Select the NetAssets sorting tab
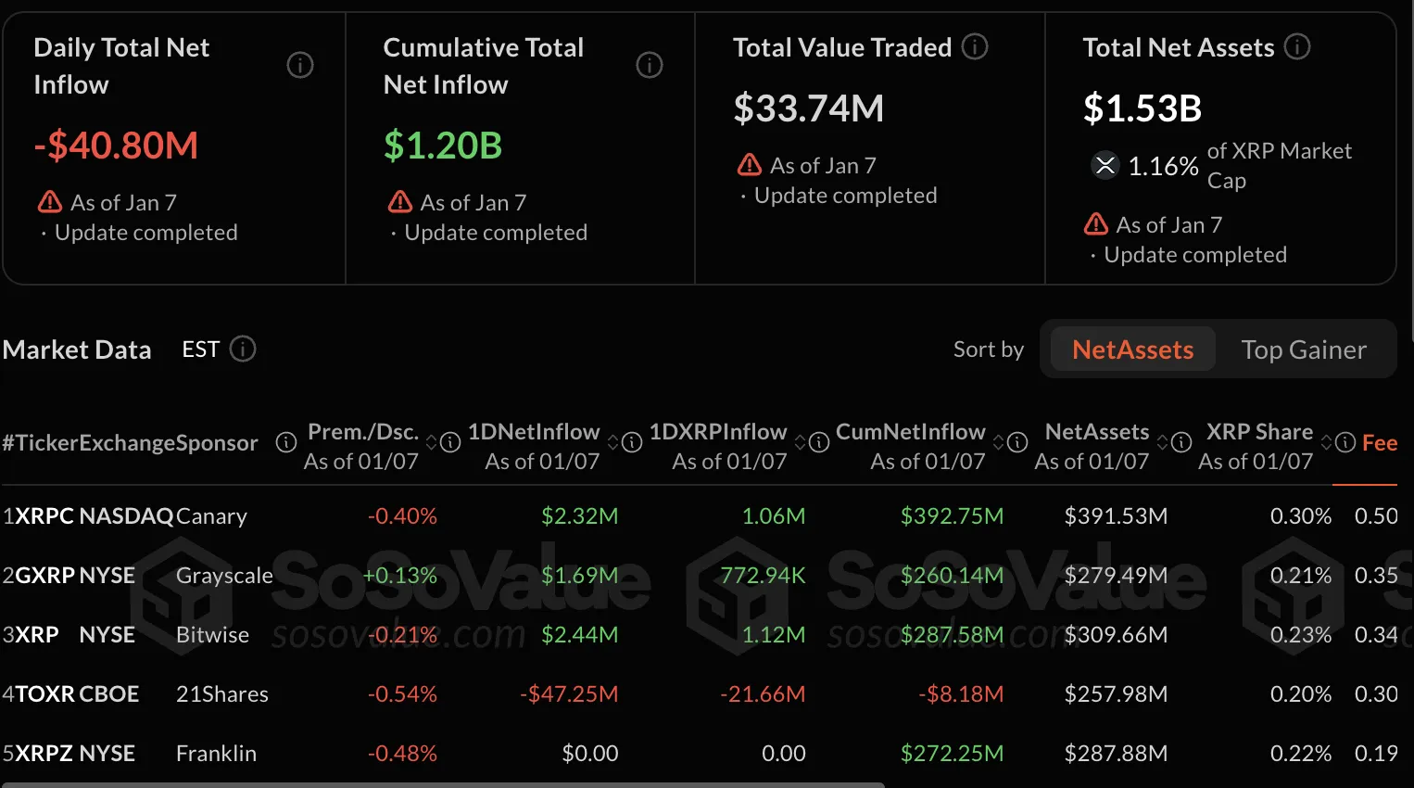This screenshot has width=1414, height=788. 1132,350
